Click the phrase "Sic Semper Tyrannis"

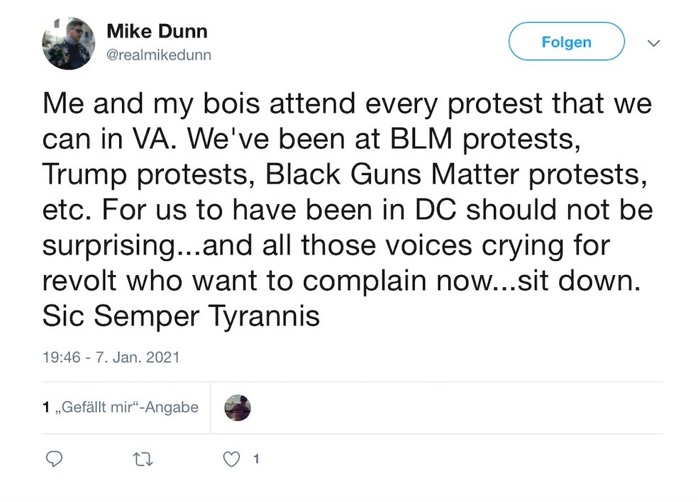click(181, 316)
